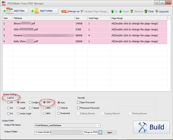Click Page Range cell of Daily Show row
Viewport: 173px width, 140px height.
139,41
